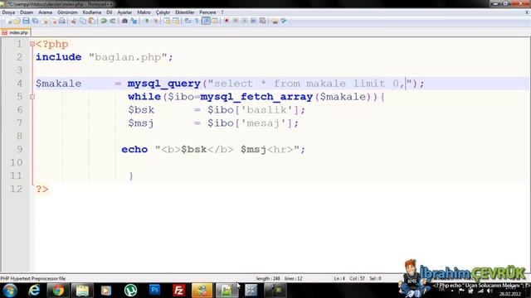Viewport: 531px width, 298px height.
Task: Open Photoshop from the taskbar
Action: point(155,291)
